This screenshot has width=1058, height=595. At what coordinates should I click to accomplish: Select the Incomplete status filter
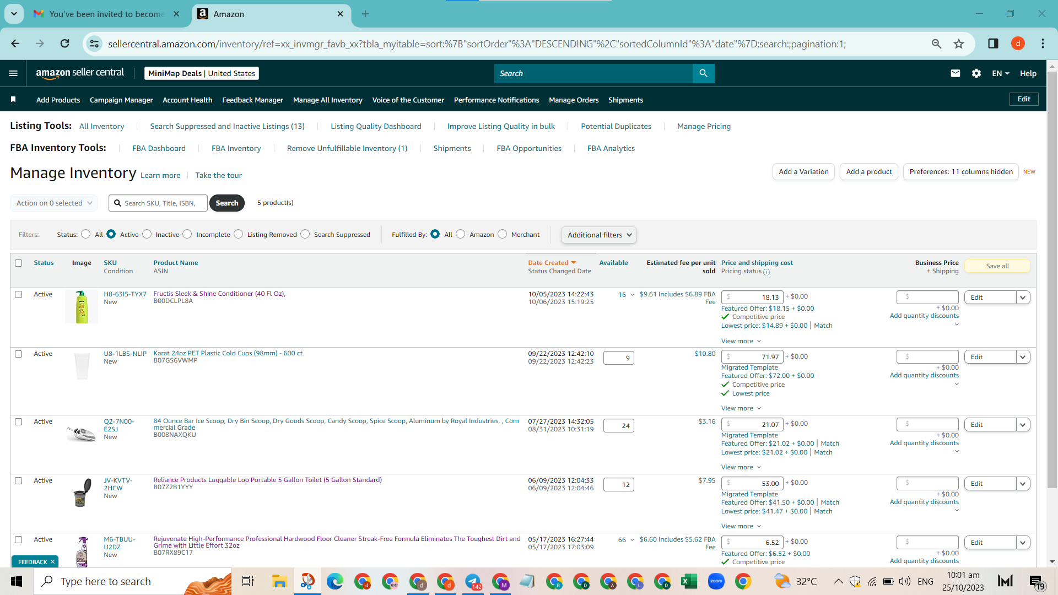[x=187, y=234]
